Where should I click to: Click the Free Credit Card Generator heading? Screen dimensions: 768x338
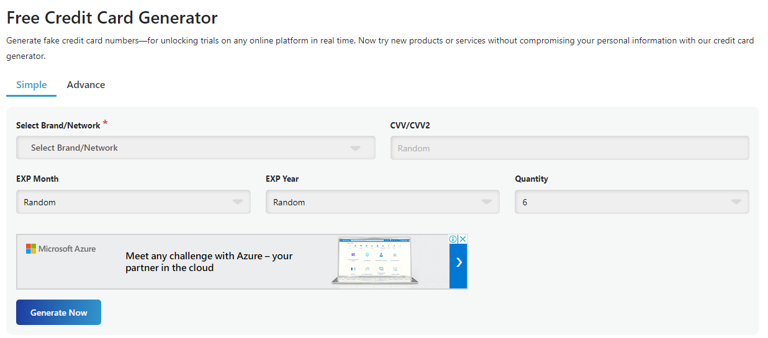coord(112,17)
